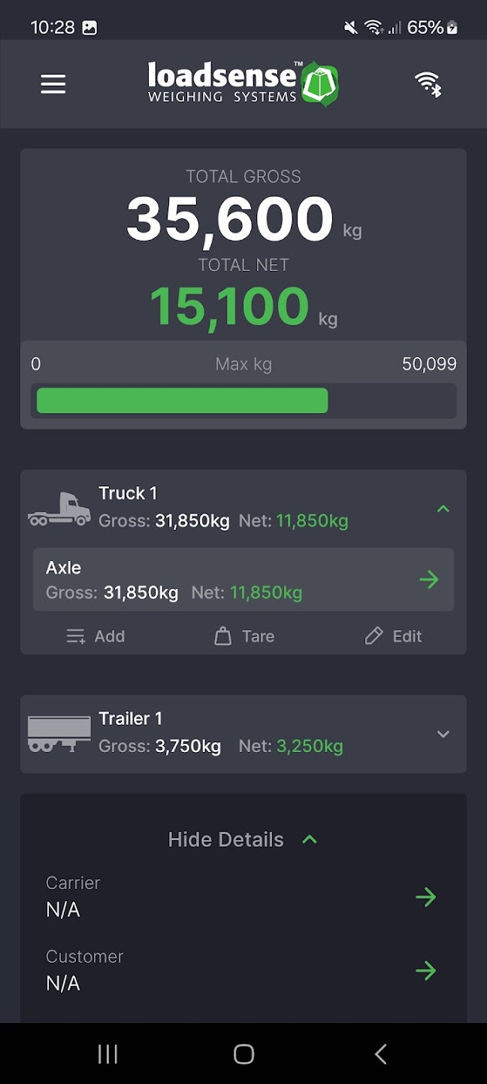The image size is (487, 1084).
Task: Tap the Truck 1 vehicle icon
Action: tap(59, 509)
